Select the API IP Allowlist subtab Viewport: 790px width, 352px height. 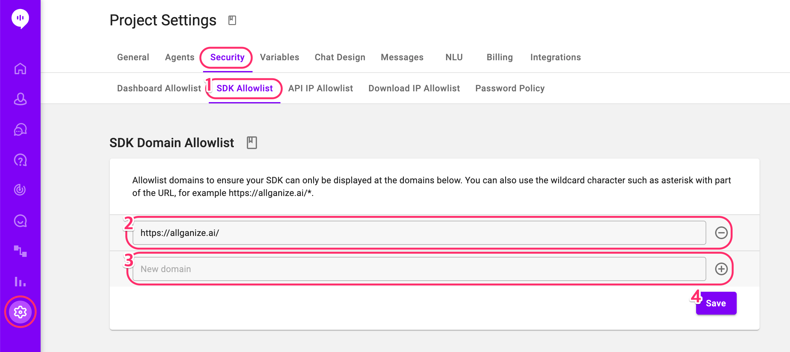tap(320, 88)
